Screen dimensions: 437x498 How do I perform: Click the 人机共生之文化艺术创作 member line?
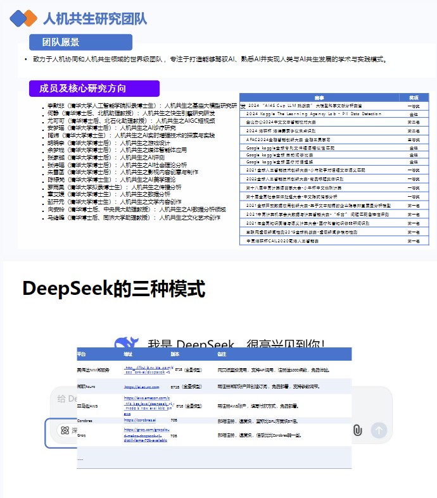[134, 218]
